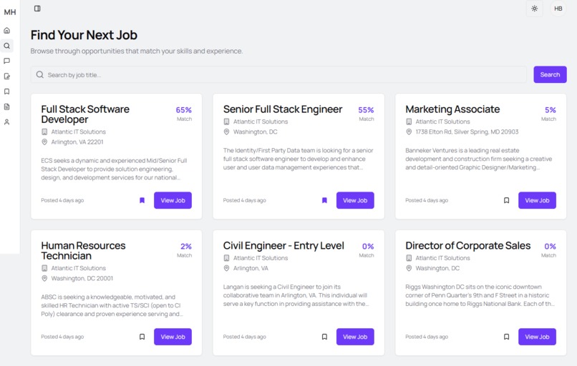Toggle the sidebar panel collapse icon

point(37,9)
